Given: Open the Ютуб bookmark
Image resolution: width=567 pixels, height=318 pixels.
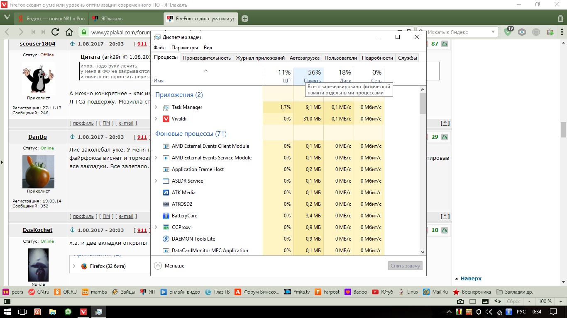Looking at the screenshot, I should (383, 292).
